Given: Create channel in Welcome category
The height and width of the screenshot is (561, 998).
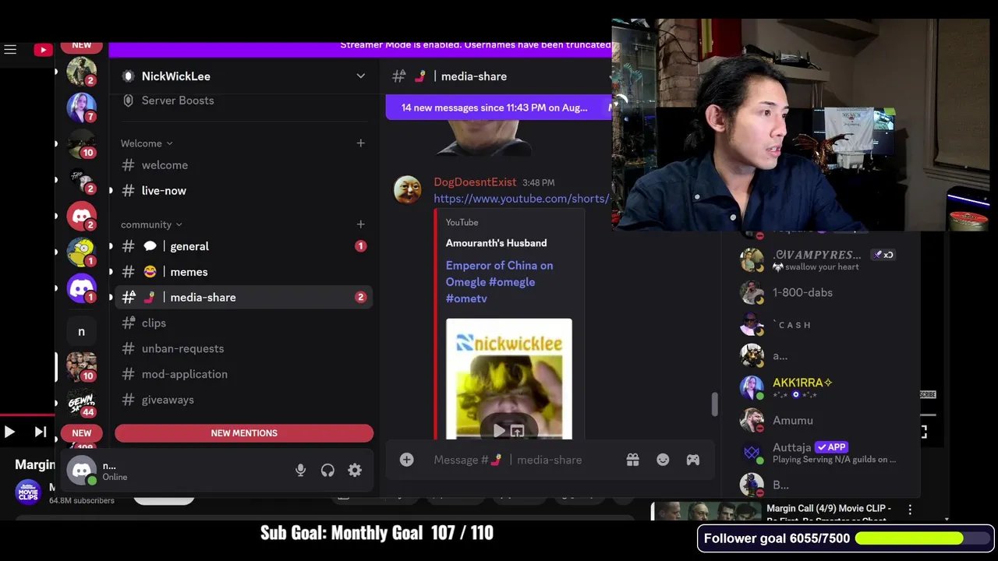Looking at the screenshot, I should [360, 143].
